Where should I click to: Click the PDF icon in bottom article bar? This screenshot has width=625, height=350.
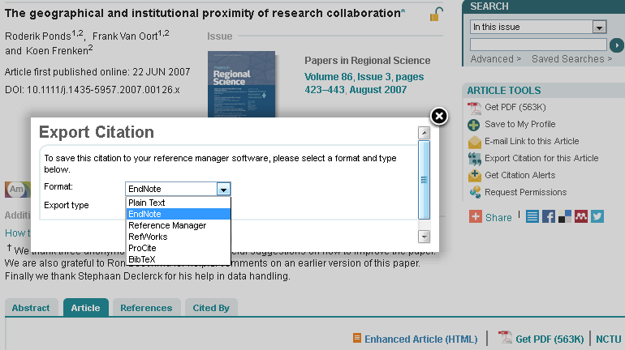pos(505,337)
